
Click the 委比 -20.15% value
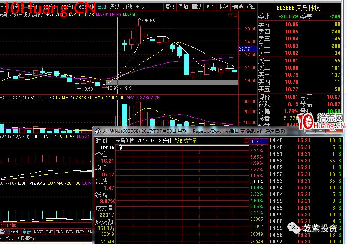coord(289,16)
